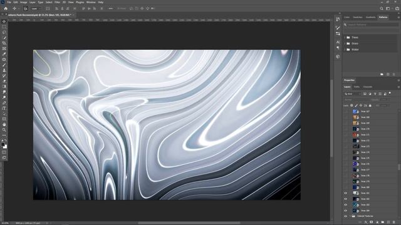Add a layer mask from Layers panel bottom
The height and width of the screenshot is (225, 401).
tap(372, 222)
